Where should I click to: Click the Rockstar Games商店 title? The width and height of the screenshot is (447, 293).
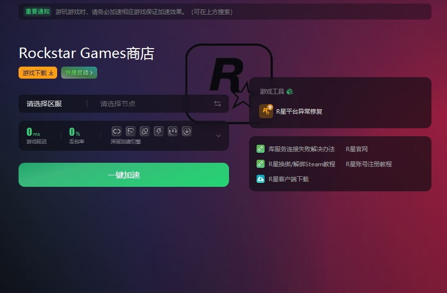pos(87,53)
